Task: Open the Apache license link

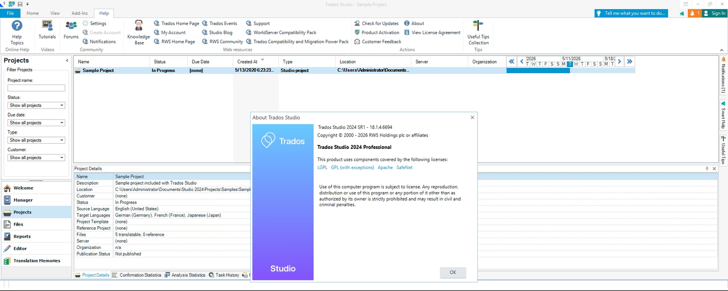Action: tap(385, 168)
